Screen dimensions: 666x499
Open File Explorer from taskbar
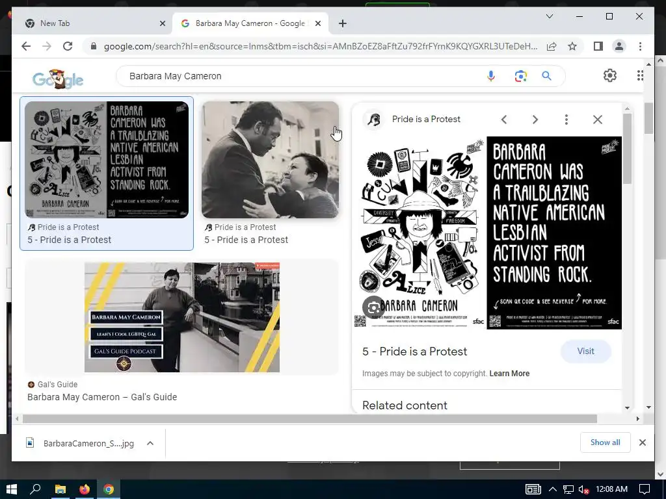click(x=60, y=489)
